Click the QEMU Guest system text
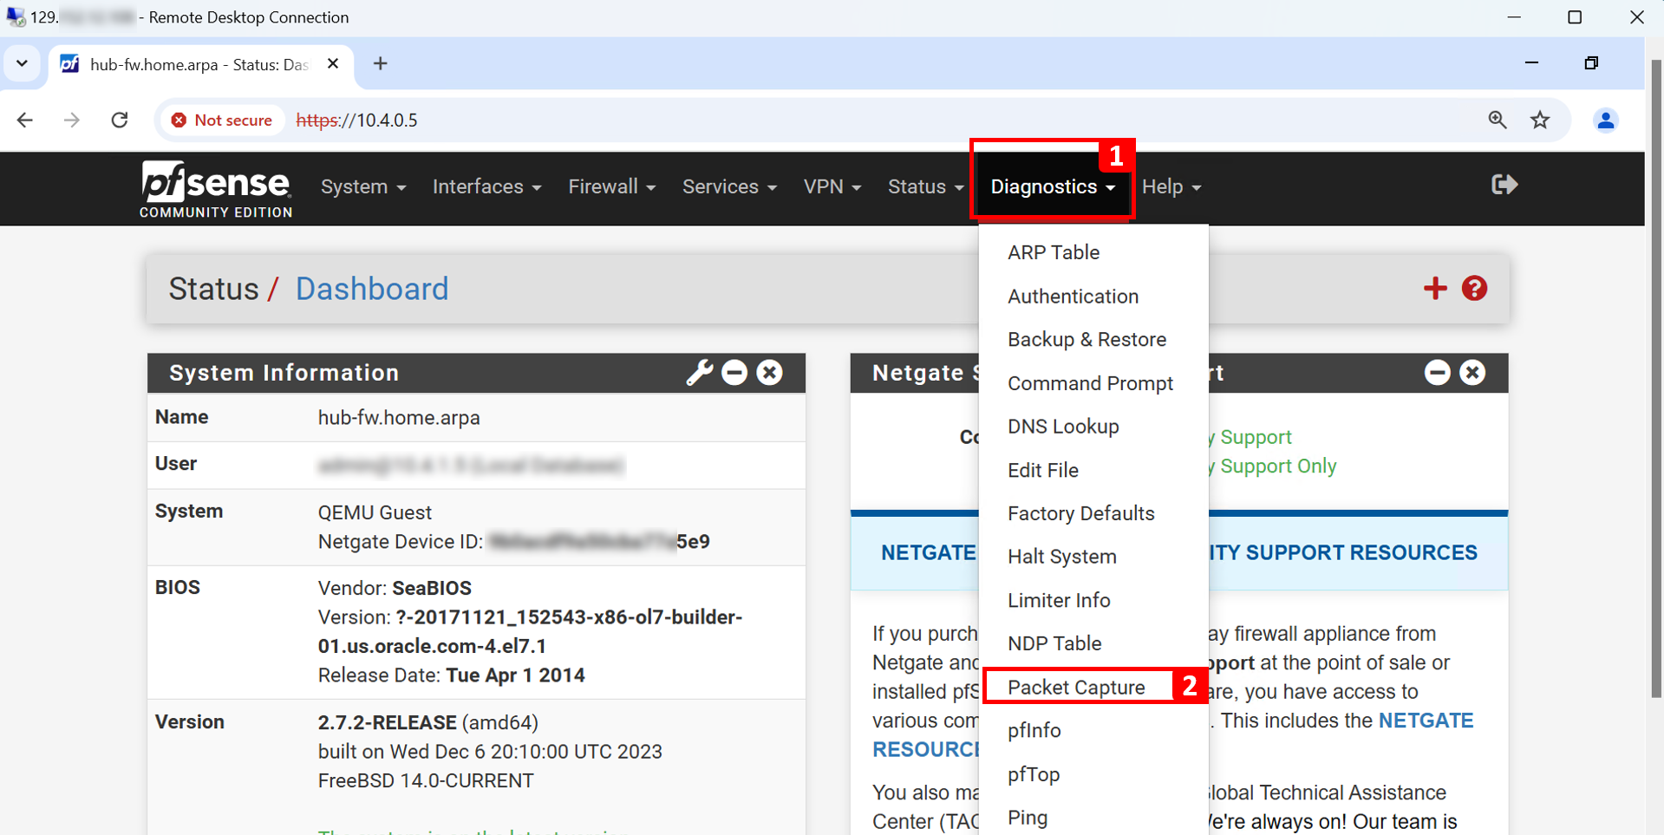The height and width of the screenshot is (835, 1664). click(x=375, y=512)
